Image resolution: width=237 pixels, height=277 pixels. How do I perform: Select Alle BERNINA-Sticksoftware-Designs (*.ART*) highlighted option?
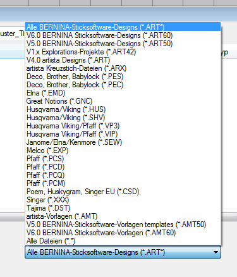[123, 27]
